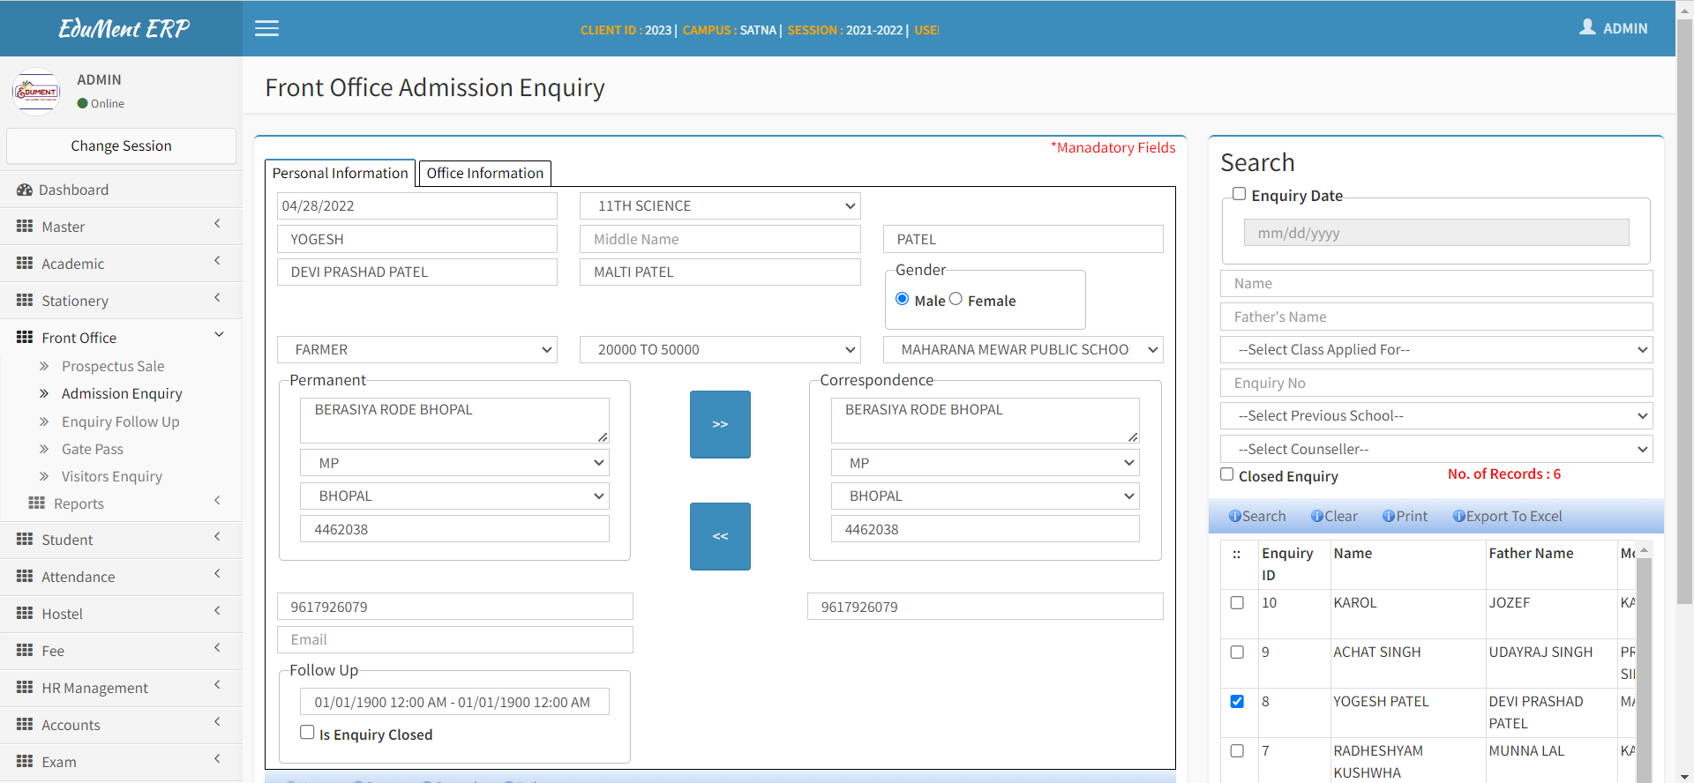Image resolution: width=1694 pixels, height=783 pixels.
Task: Open Enquiry Follow Up menu item
Action: click(x=120, y=421)
